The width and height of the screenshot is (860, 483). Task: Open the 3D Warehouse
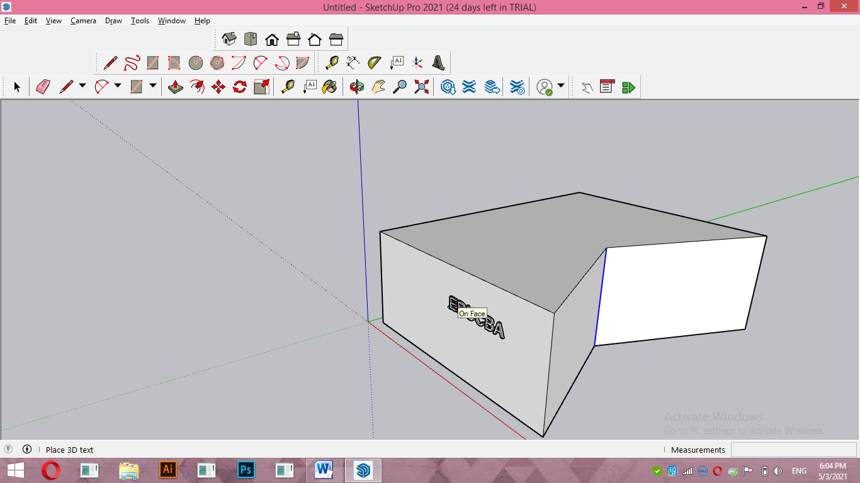(x=448, y=87)
